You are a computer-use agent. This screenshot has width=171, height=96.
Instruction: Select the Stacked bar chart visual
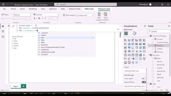(125, 40)
